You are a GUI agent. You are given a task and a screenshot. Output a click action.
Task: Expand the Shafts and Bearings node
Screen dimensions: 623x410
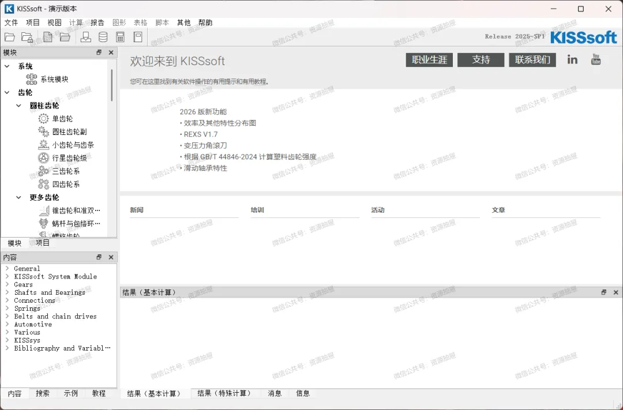(x=7, y=292)
